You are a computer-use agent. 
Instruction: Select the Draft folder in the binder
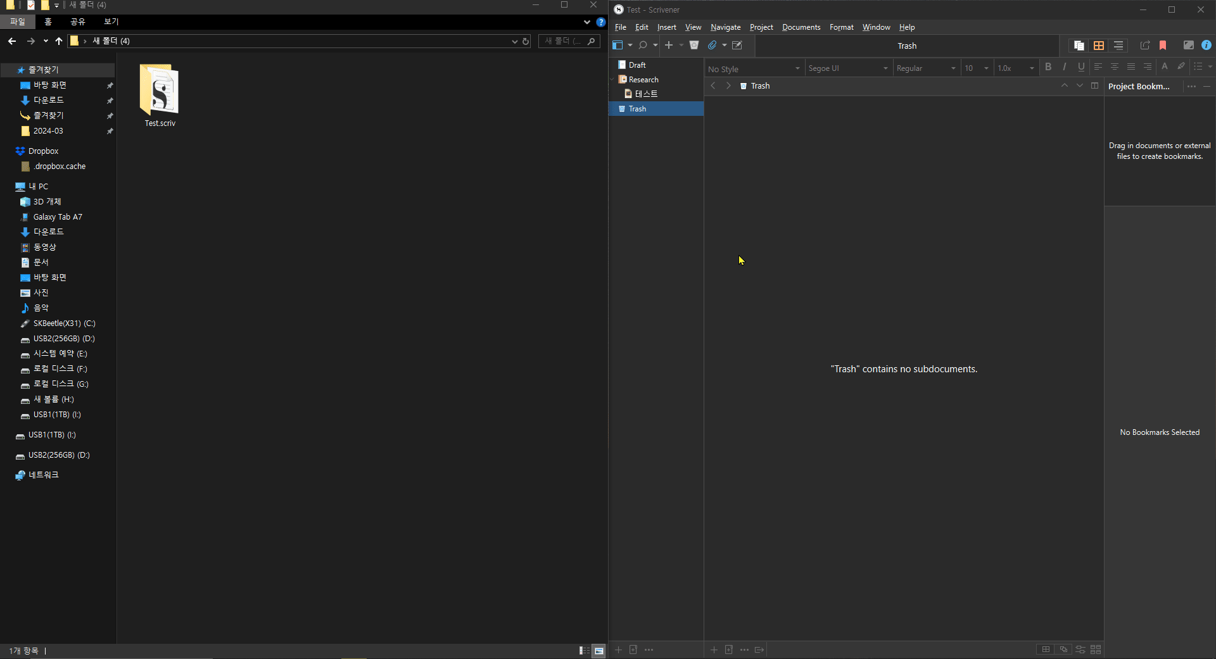coord(637,65)
